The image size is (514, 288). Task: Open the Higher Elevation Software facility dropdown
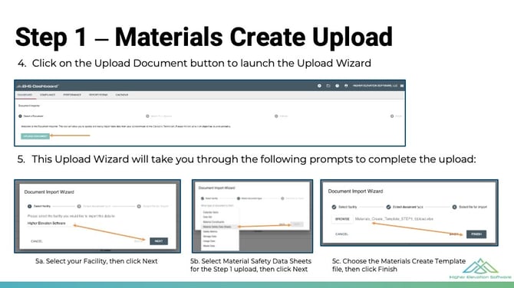47,223
